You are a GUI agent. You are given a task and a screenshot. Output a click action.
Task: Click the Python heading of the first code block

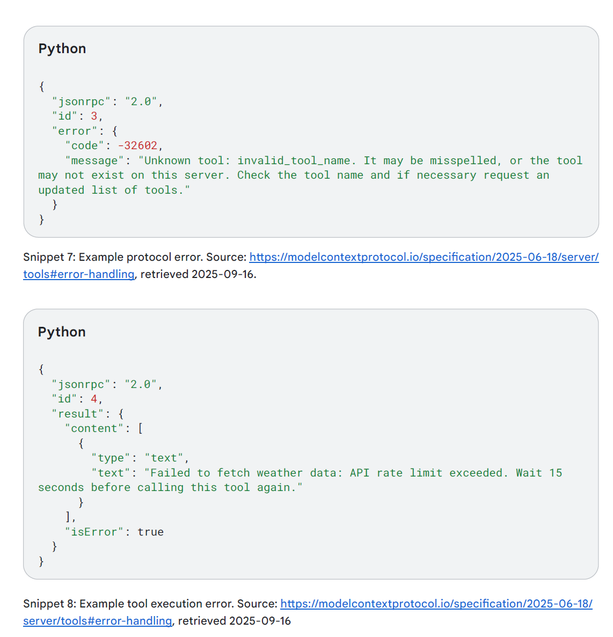[x=62, y=49]
